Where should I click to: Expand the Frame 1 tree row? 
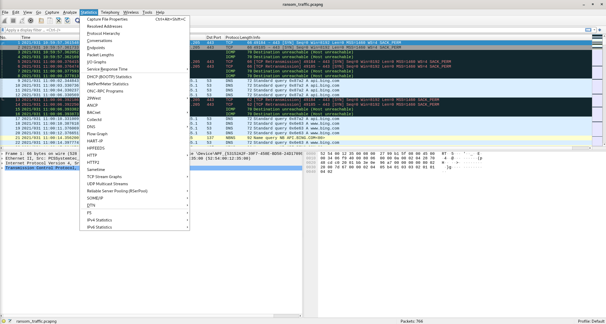pyautogui.click(x=2, y=154)
